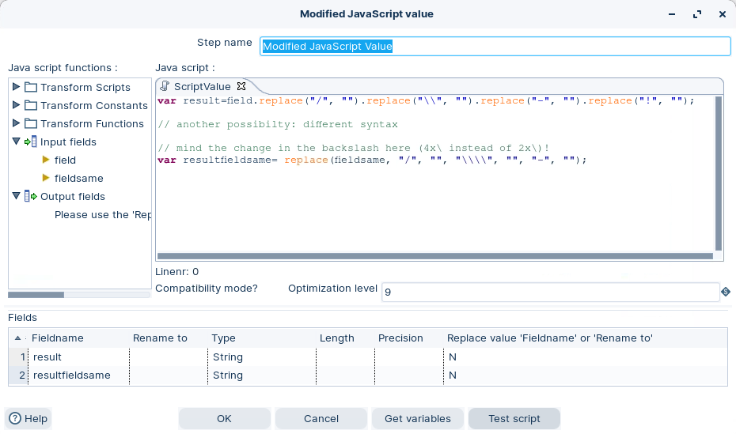
Task: Click the Transform Scripts folder icon
Action: click(31, 87)
